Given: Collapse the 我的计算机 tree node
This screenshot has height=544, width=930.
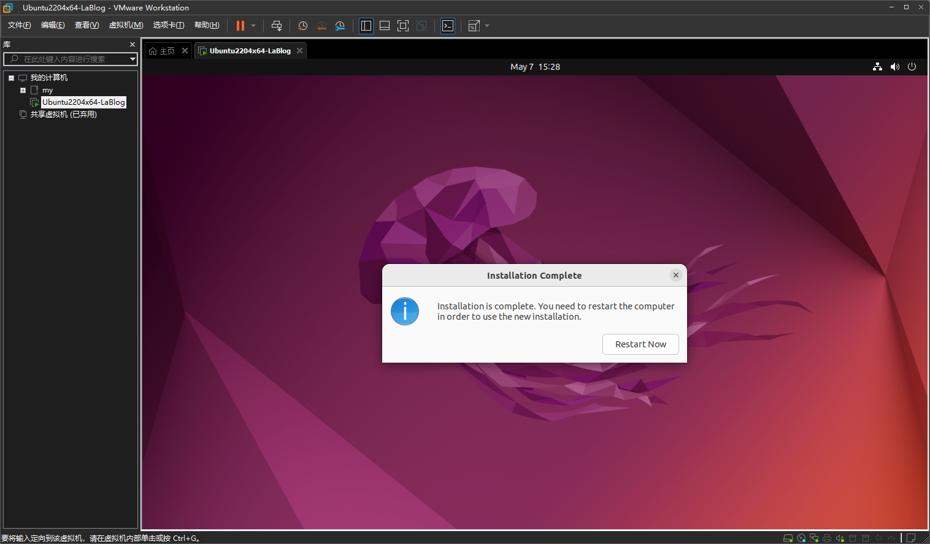Looking at the screenshot, I should 11,78.
